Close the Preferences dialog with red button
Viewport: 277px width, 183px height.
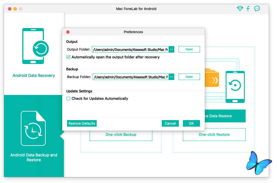point(68,32)
